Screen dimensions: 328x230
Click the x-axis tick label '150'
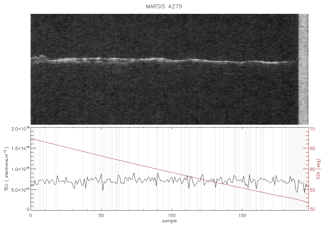click(x=242, y=215)
